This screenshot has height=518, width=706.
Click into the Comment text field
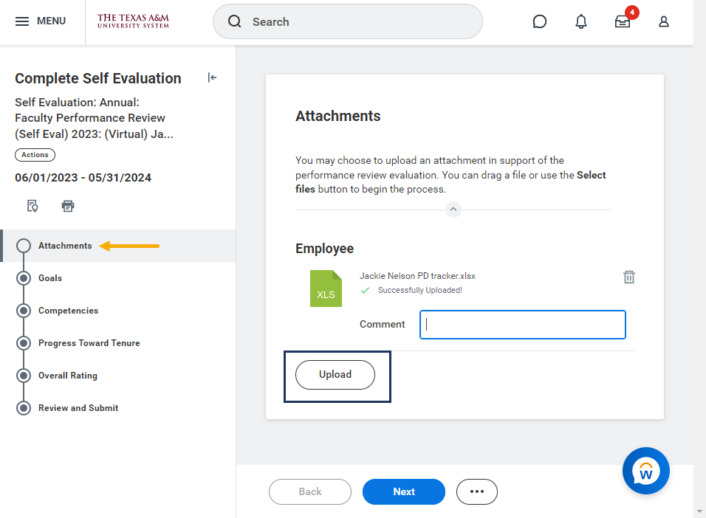click(523, 325)
